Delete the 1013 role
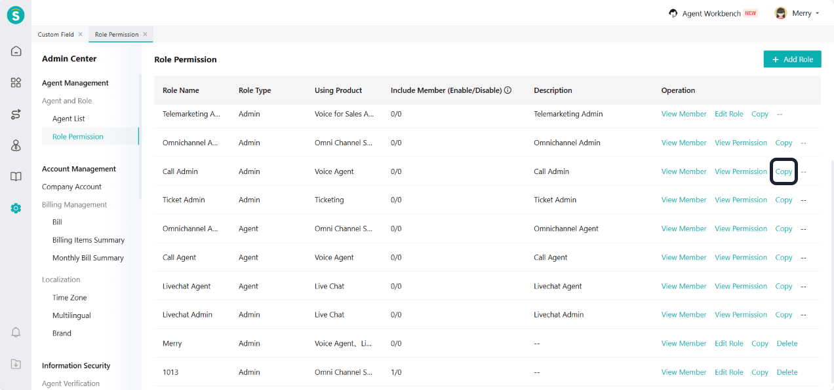The image size is (834, 390). click(x=787, y=372)
